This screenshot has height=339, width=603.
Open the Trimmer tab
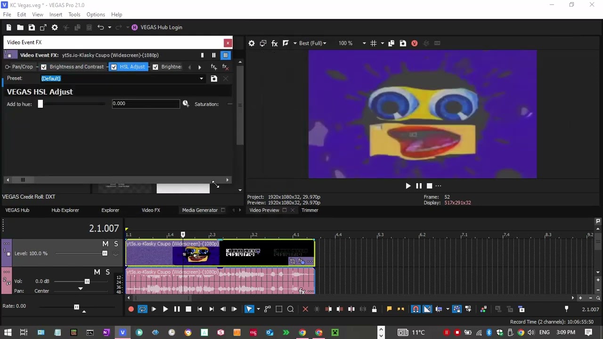pyautogui.click(x=310, y=210)
